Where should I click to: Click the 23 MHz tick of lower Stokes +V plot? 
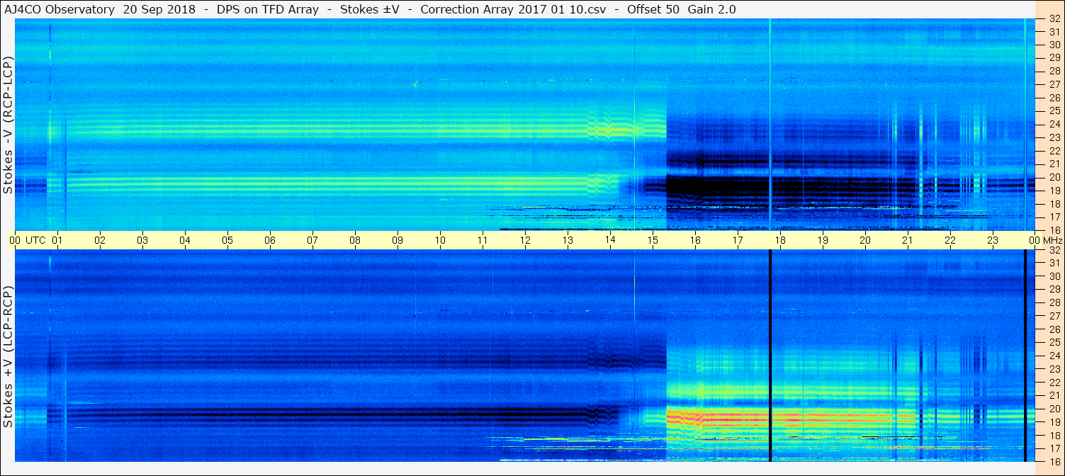click(x=1054, y=369)
